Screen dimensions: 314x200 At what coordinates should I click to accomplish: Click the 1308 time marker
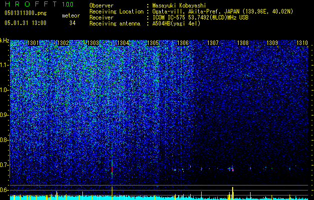(243, 43)
